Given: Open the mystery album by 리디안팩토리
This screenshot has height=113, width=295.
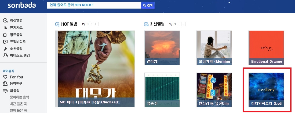Looking at the screenshot, I should pos(266,90).
